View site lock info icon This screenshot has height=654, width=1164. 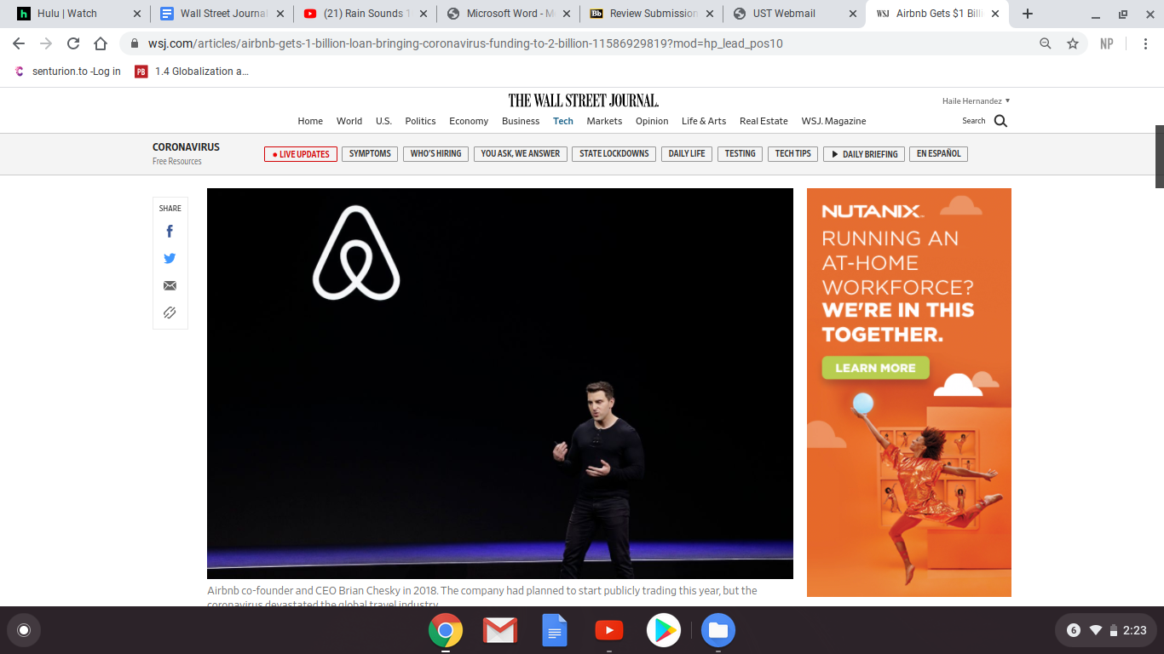click(x=134, y=43)
